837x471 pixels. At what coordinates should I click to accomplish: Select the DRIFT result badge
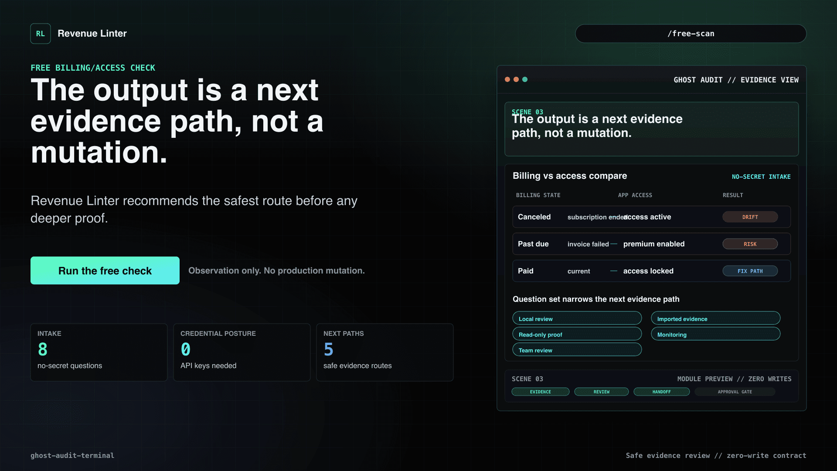750,217
